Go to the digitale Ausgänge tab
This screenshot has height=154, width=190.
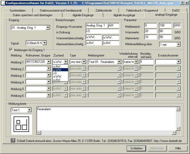(x=124, y=15)
